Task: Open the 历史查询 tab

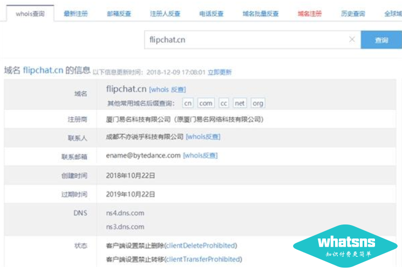Action: pos(353,13)
